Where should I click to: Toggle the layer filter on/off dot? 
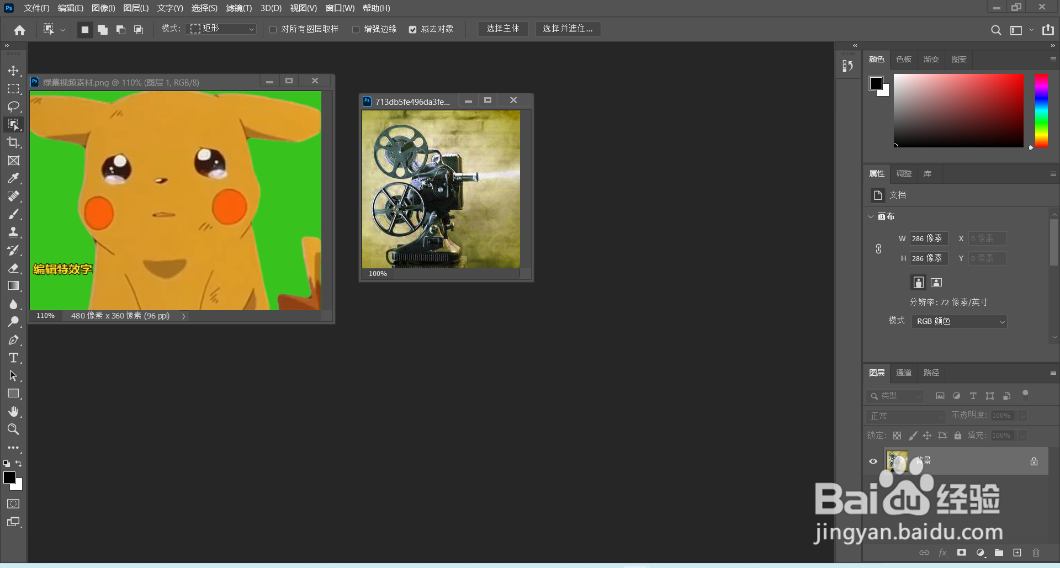point(1025,394)
